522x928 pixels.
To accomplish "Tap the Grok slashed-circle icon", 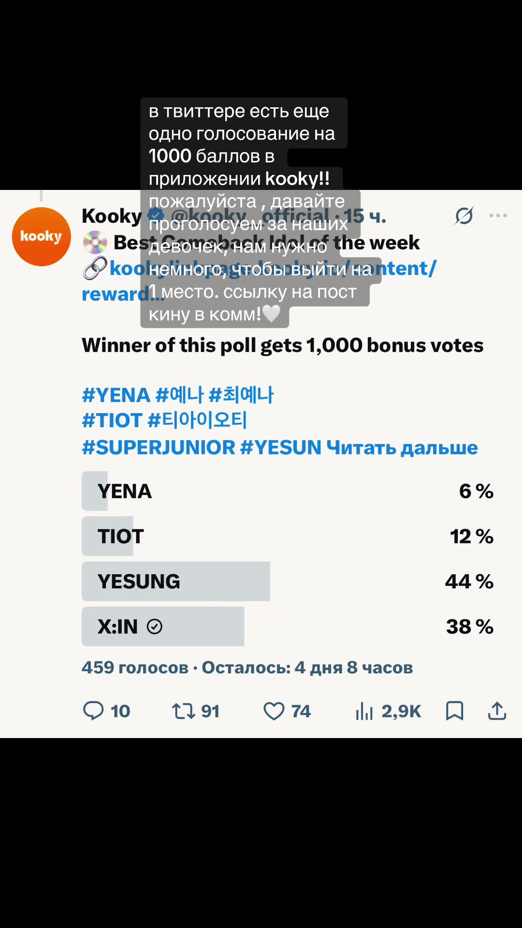I will click(x=464, y=216).
